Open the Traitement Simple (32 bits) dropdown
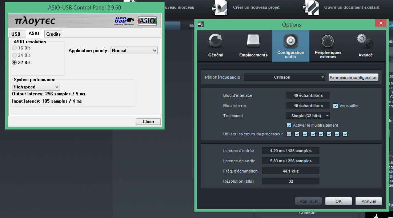 [x=308, y=116]
